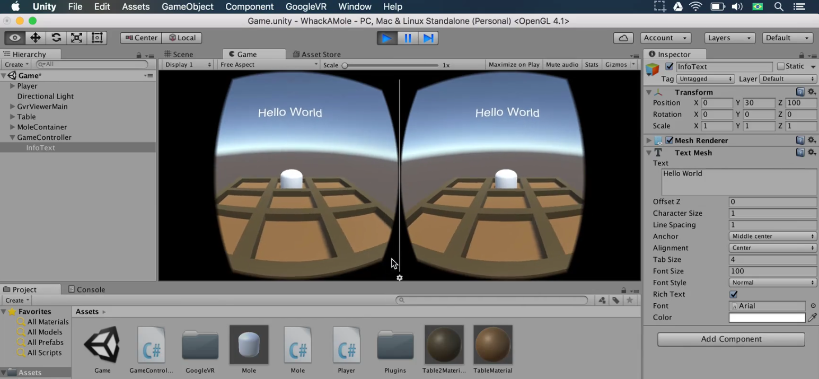Viewport: 819px width, 379px height.
Task: Open Unity Collaborate cloud panel
Action: coord(623,38)
